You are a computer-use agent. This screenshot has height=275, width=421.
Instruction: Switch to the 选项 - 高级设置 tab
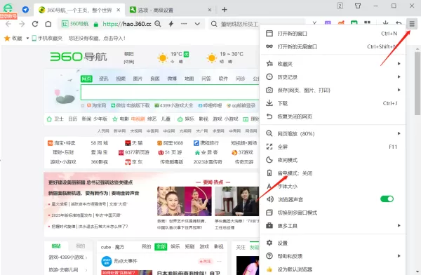[170, 10]
